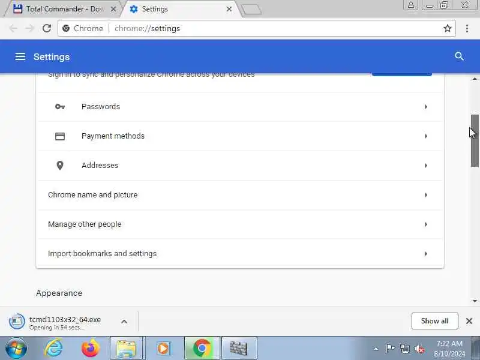Click the Passwords key icon

(59, 107)
